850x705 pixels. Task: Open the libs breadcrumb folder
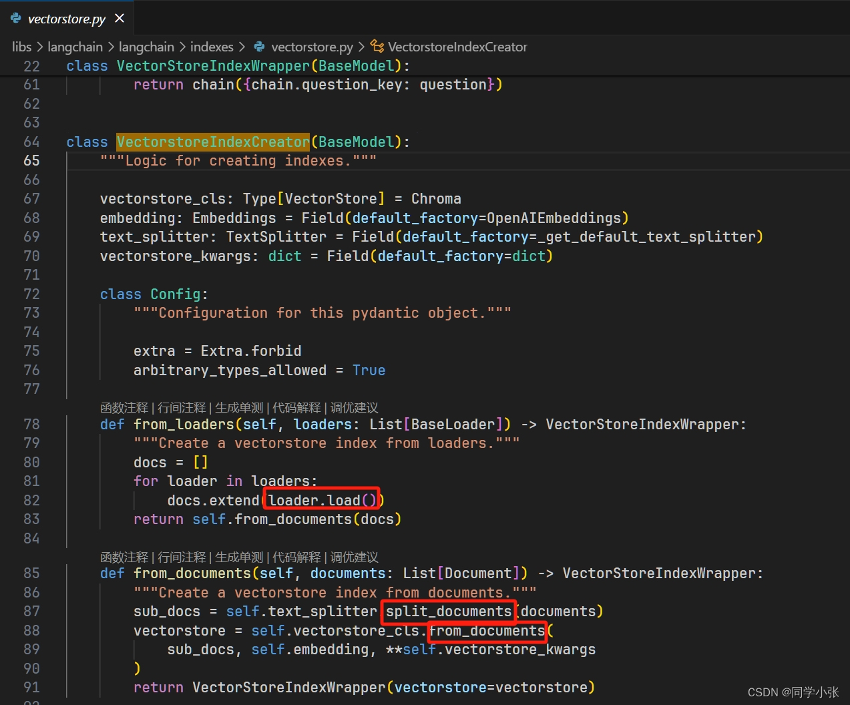[x=21, y=47]
